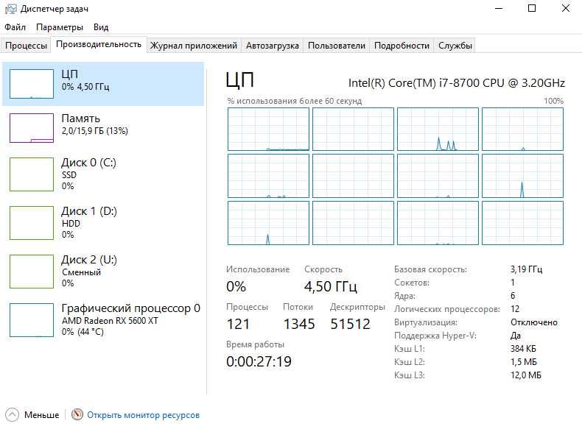Click the Дескрипторы value 51512

[x=350, y=324]
